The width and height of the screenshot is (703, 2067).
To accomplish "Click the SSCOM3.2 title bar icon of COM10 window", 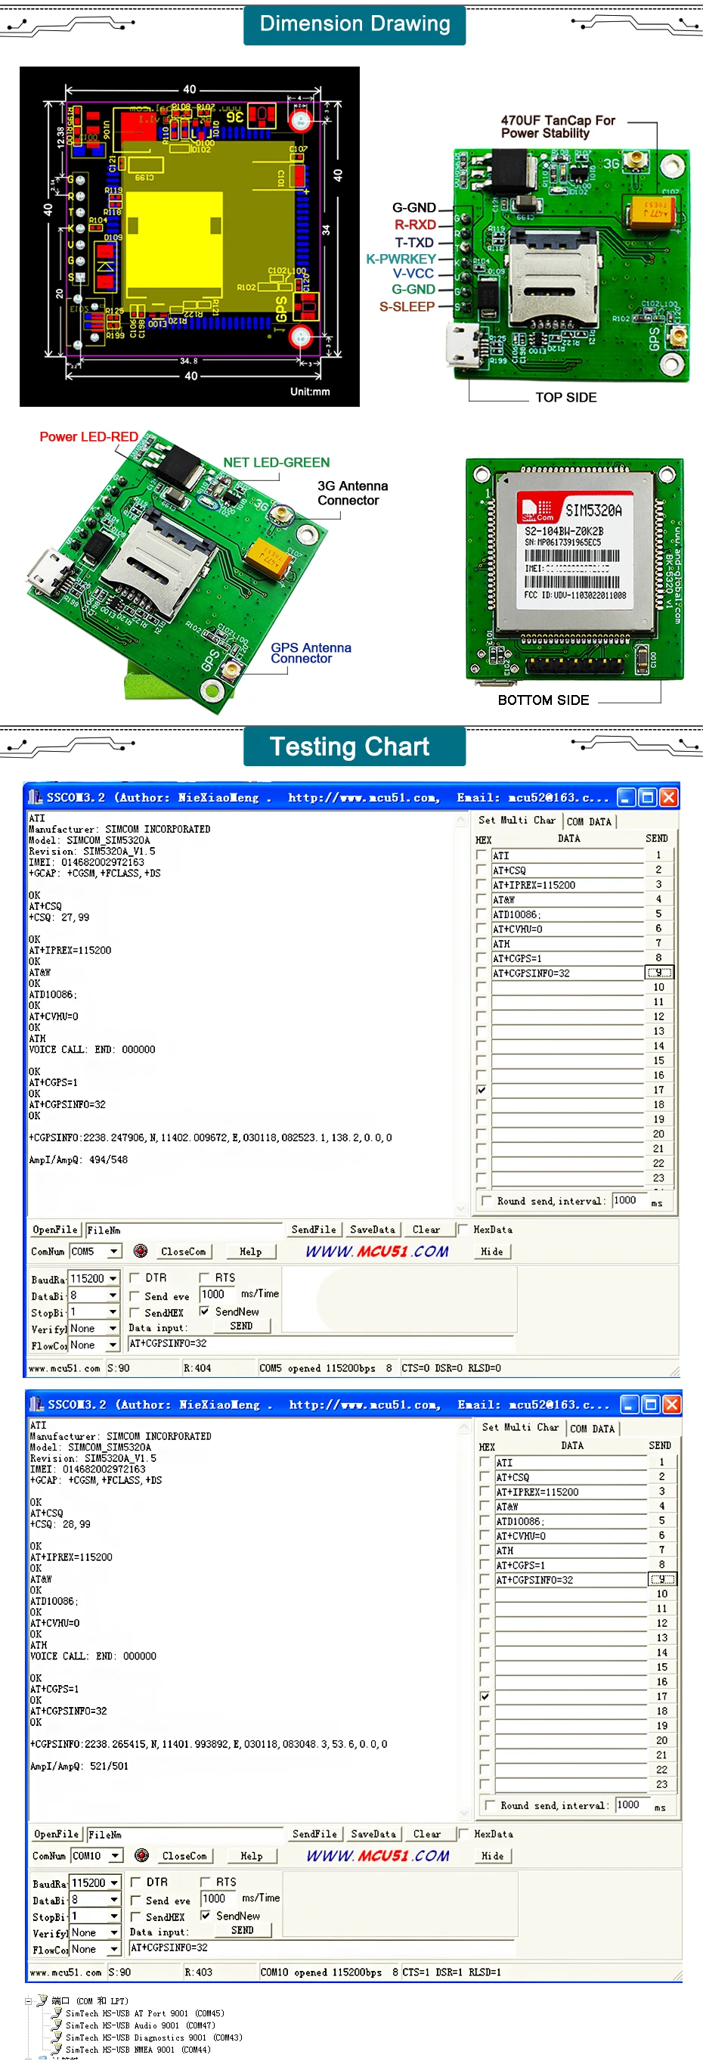I will click(x=37, y=1404).
